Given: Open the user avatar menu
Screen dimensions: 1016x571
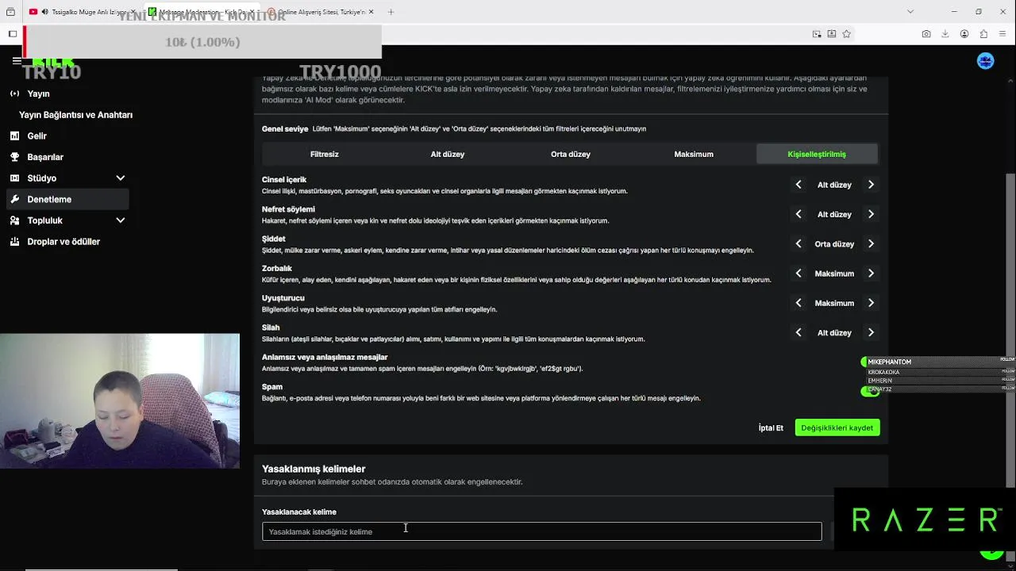Looking at the screenshot, I should [985, 61].
